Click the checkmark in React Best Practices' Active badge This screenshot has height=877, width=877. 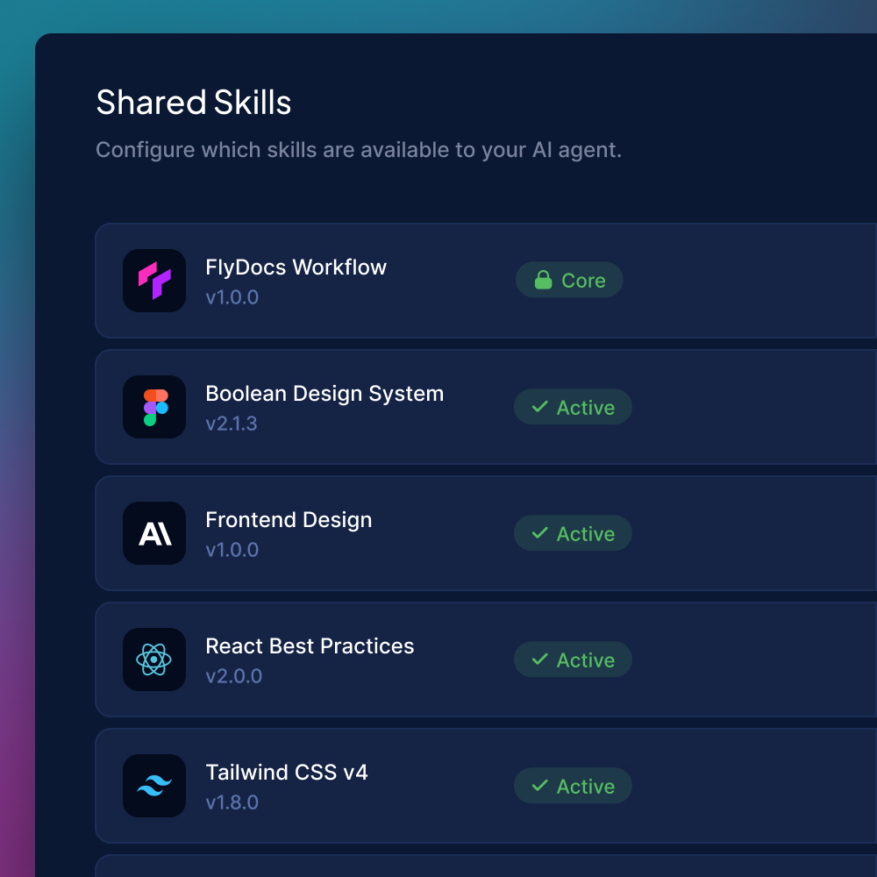[539, 660]
